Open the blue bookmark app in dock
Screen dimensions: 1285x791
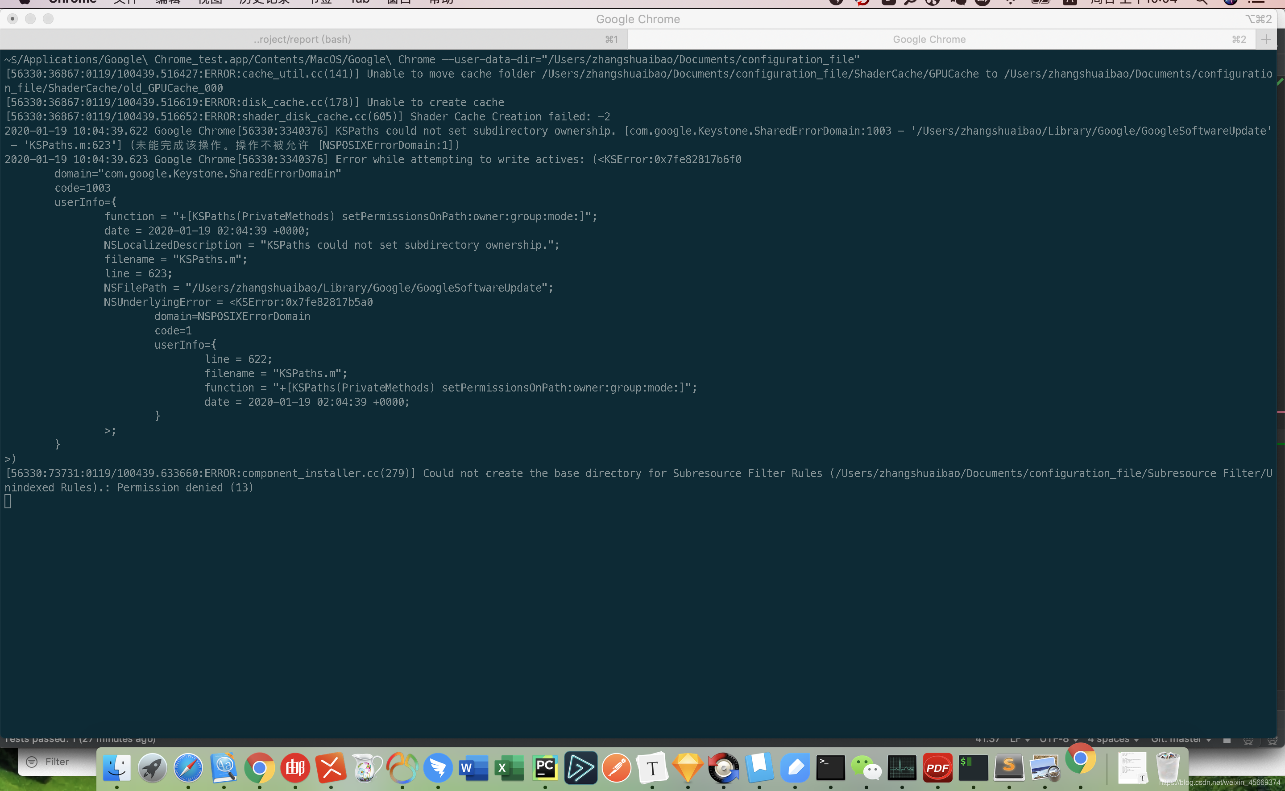(x=759, y=768)
